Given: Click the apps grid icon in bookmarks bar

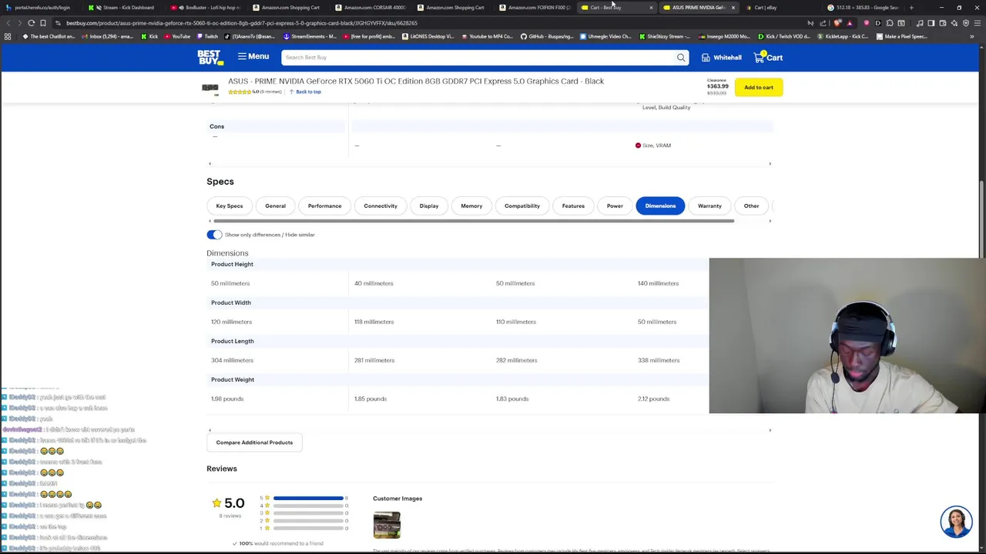Looking at the screenshot, I should tap(8, 36).
